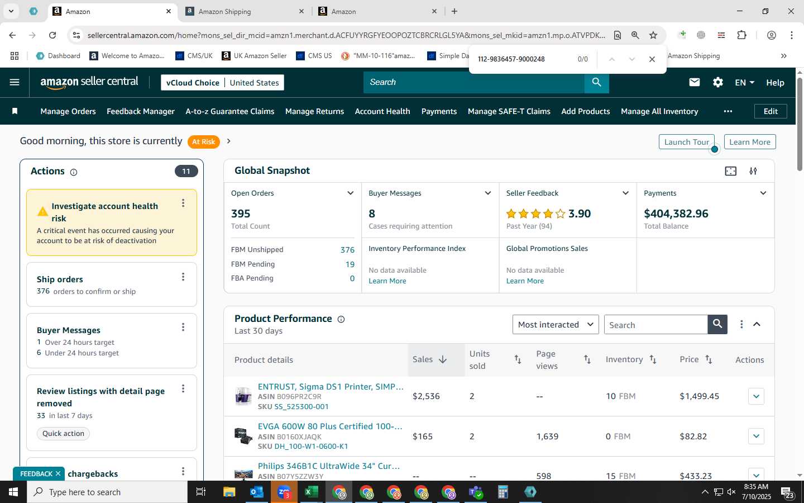Open the EN language dropdown

pos(744,83)
